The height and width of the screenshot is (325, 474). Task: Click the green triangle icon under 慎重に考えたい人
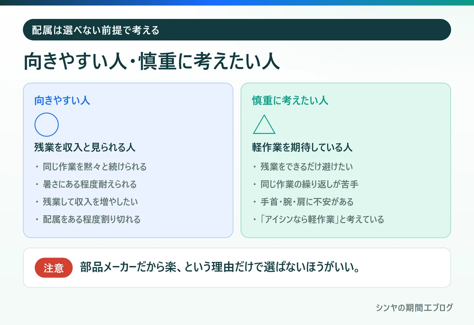coord(264,124)
